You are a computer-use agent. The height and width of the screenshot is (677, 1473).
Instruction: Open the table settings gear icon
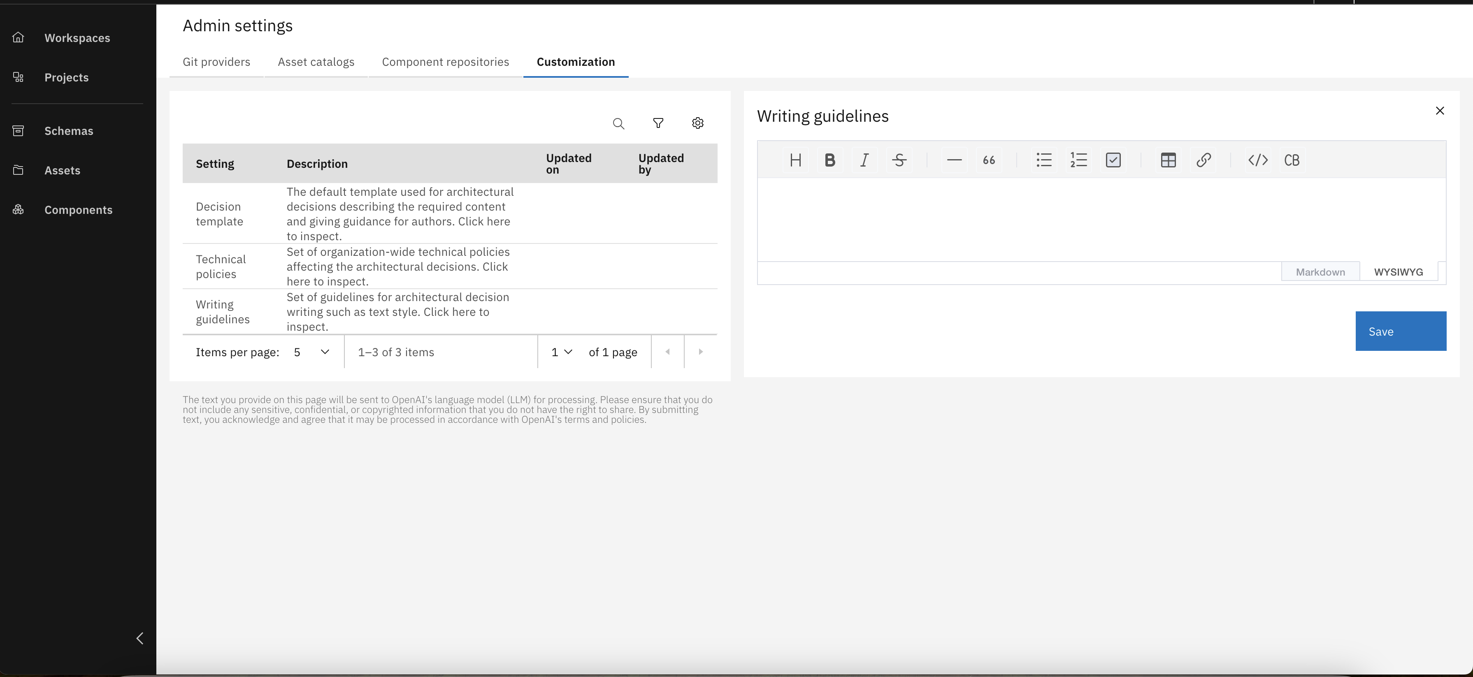click(x=697, y=123)
